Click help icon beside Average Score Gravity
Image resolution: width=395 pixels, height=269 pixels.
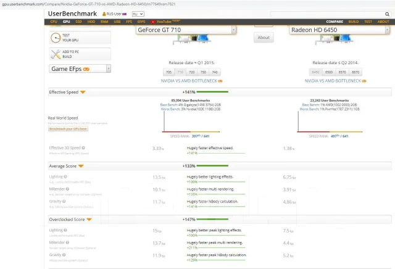(64, 201)
